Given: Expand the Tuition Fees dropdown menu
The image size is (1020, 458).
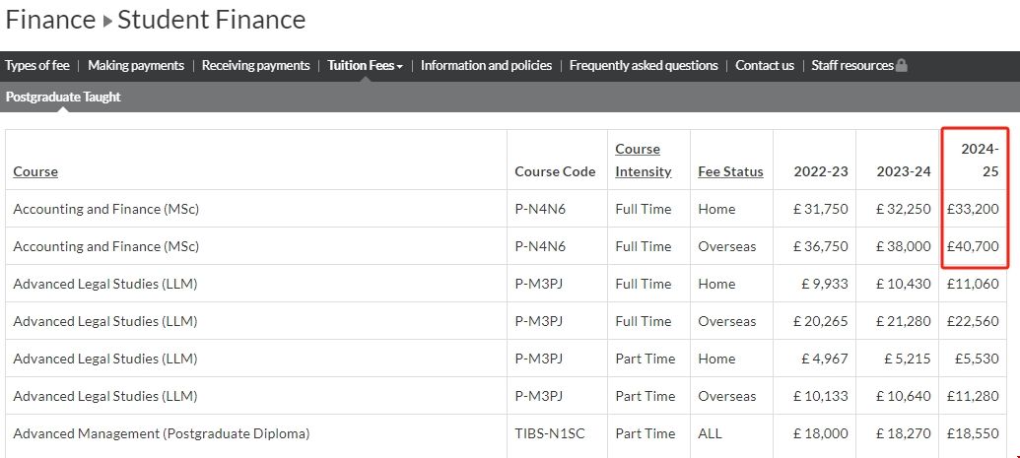Looking at the screenshot, I should point(366,66).
